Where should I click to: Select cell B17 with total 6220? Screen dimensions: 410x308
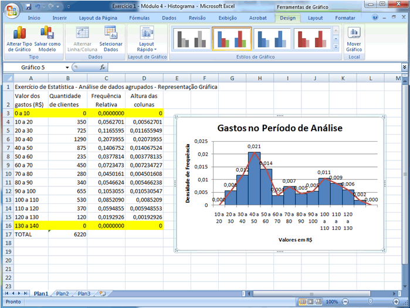click(67, 234)
